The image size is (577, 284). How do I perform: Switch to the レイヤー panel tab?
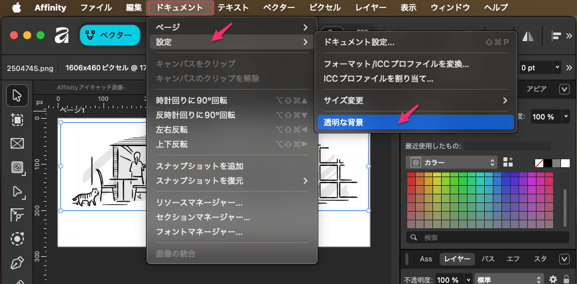(x=457, y=259)
